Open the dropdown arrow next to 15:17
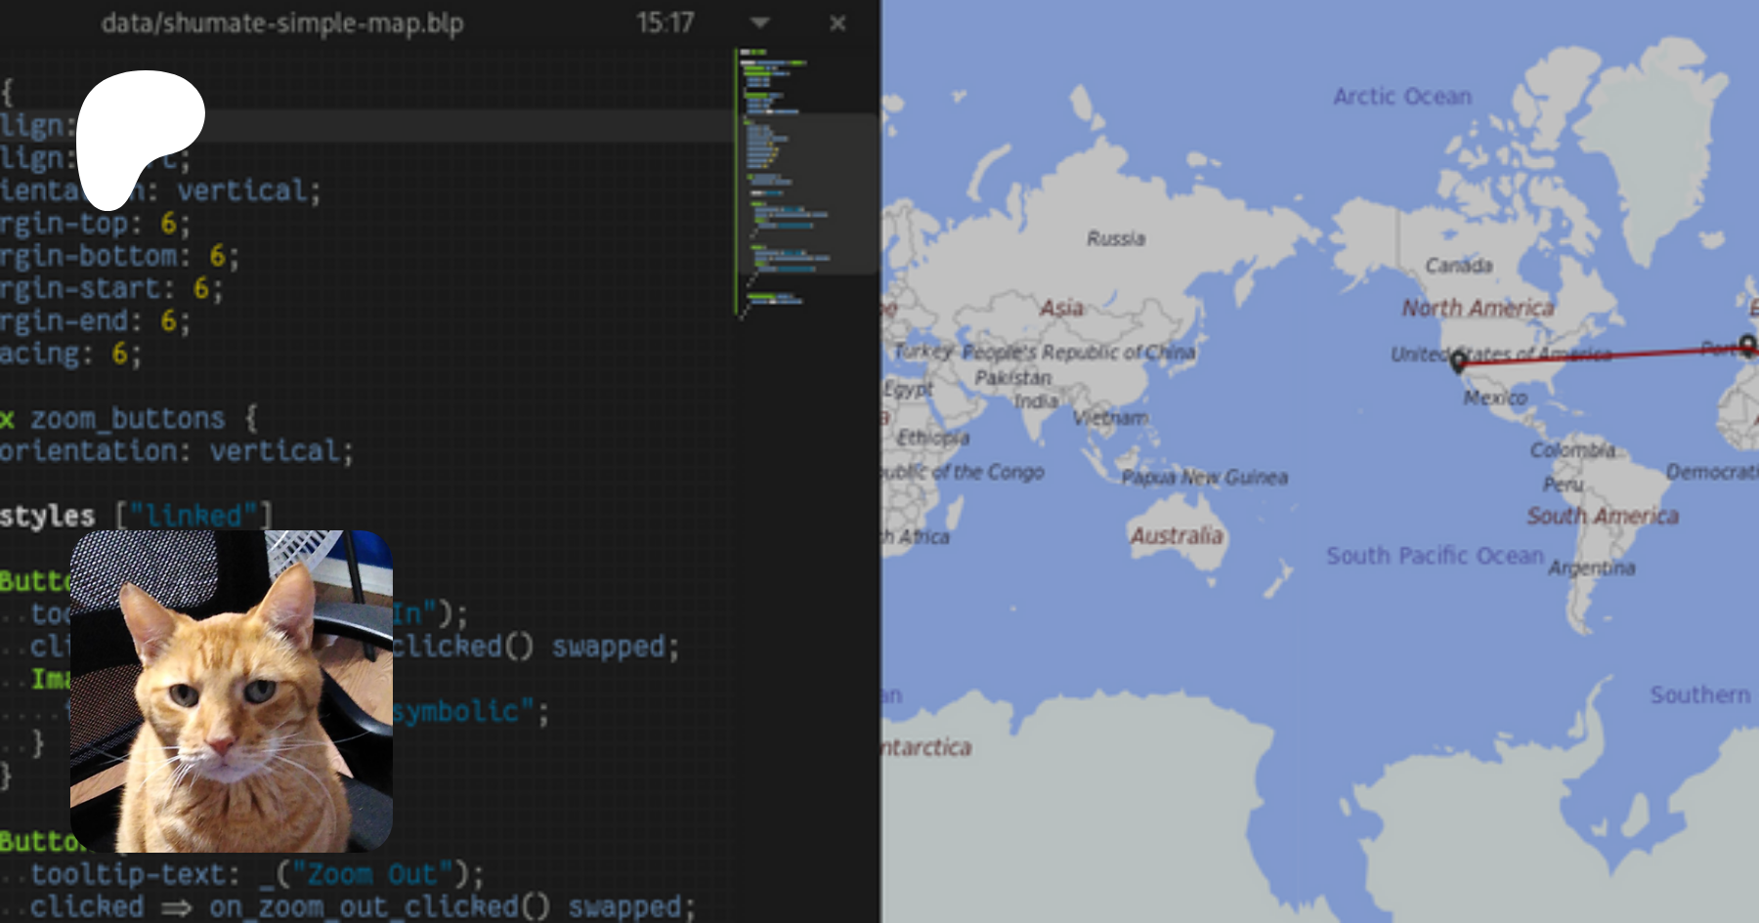The width and height of the screenshot is (1759, 923). [760, 22]
